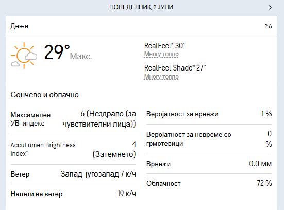Click the next day chevron arrow
284x210 pixels.
click(270, 7)
